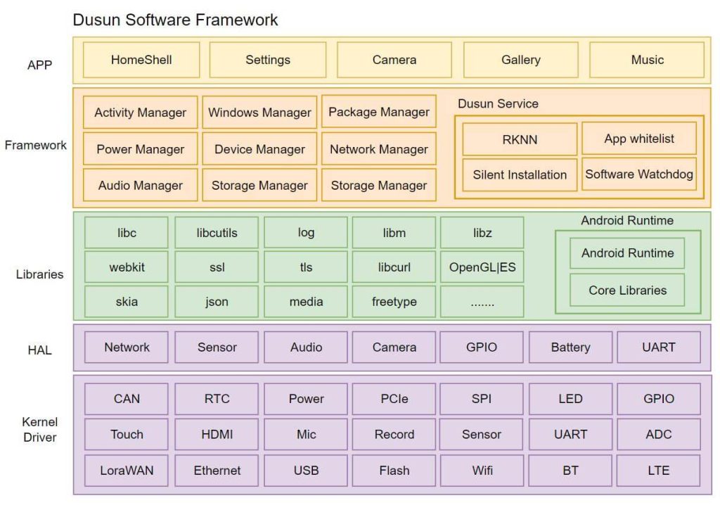Select the Core Libraries box

click(627, 290)
